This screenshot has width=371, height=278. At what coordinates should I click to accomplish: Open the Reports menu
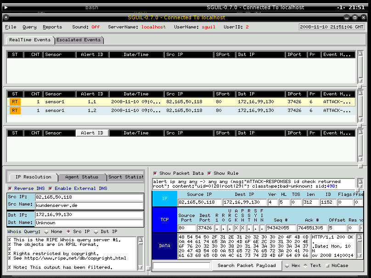coord(52,27)
